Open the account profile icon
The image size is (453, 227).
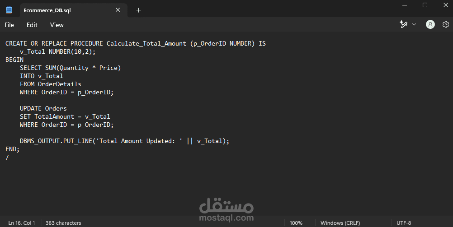coord(430,24)
